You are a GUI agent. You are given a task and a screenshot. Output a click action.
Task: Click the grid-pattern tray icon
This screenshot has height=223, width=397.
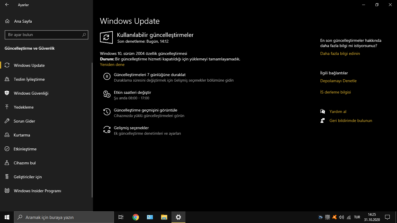pyautogui.click(x=328, y=217)
